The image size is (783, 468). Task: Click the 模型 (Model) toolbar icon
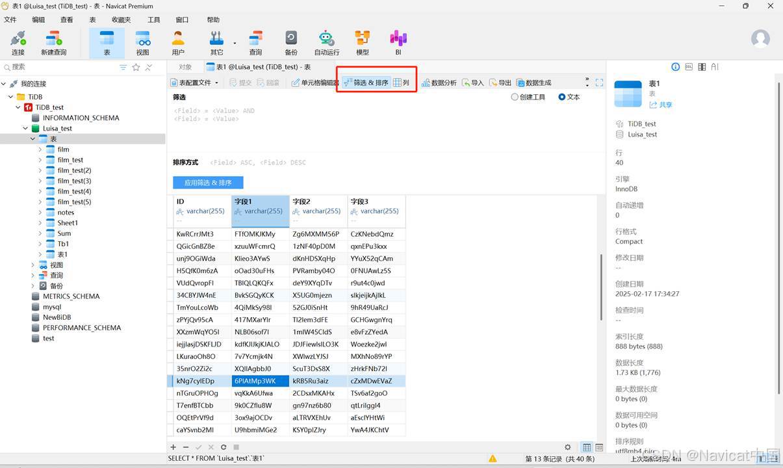click(x=362, y=43)
